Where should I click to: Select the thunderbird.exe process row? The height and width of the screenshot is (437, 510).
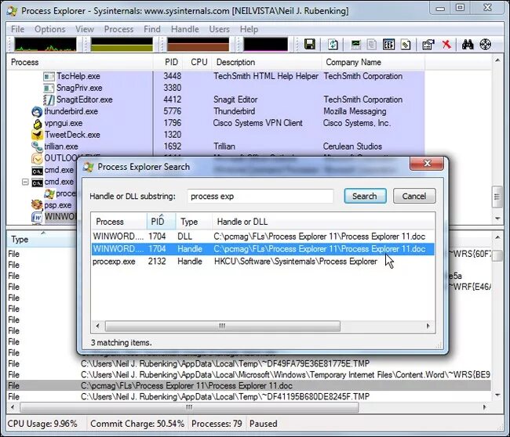coord(215,111)
